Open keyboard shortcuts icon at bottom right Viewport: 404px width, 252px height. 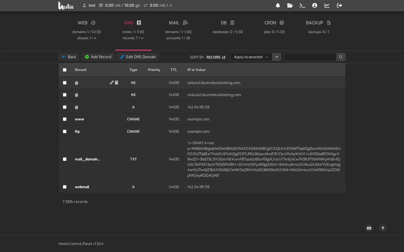coord(369,228)
